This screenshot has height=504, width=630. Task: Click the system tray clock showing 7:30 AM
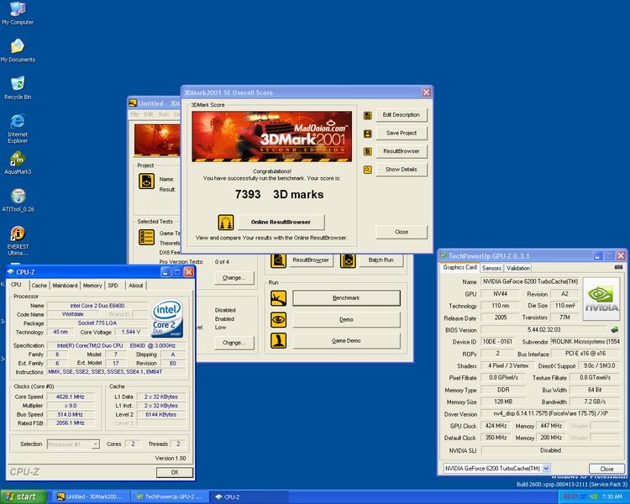coord(612,496)
